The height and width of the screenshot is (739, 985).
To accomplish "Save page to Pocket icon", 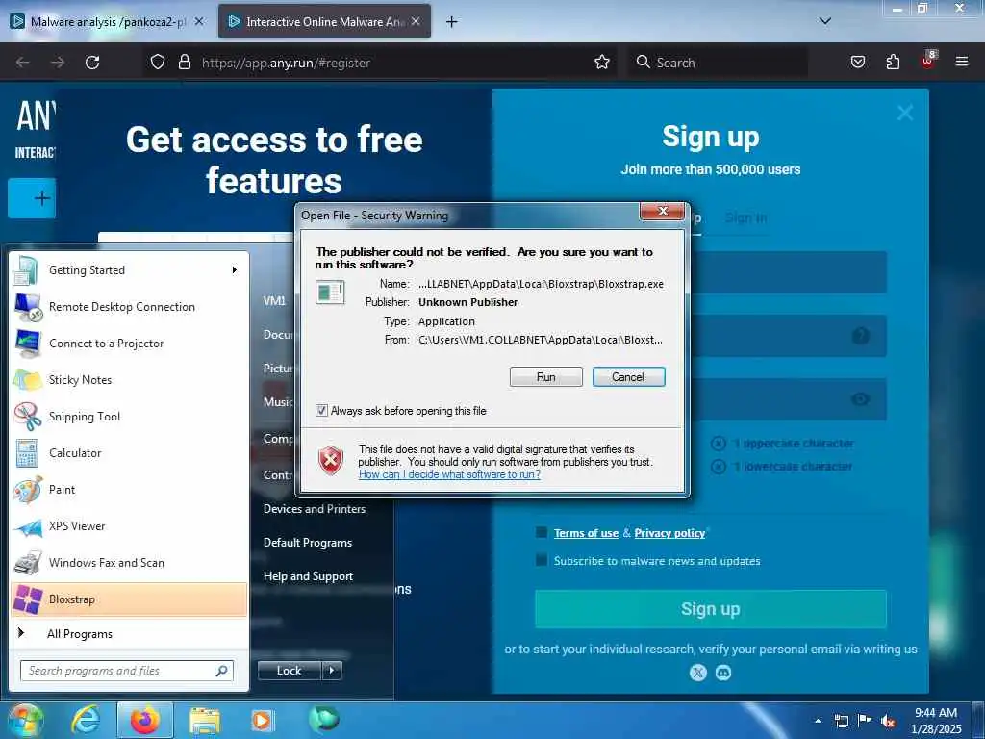I will tap(858, 62).
